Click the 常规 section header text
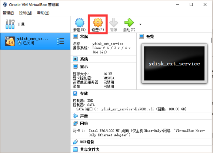Image resolution: width=213 pixels, height=153 pixels. coord(84,37)
